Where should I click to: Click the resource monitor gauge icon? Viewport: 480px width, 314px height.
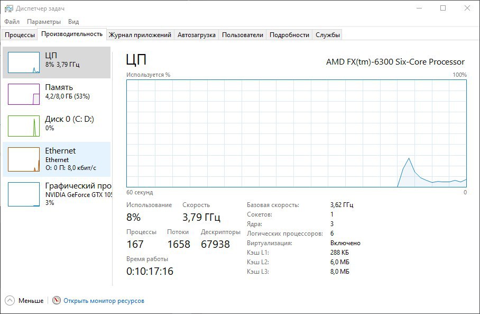tap(57, 301)
